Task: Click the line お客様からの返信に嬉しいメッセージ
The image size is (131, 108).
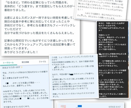Action: point(73,84)
